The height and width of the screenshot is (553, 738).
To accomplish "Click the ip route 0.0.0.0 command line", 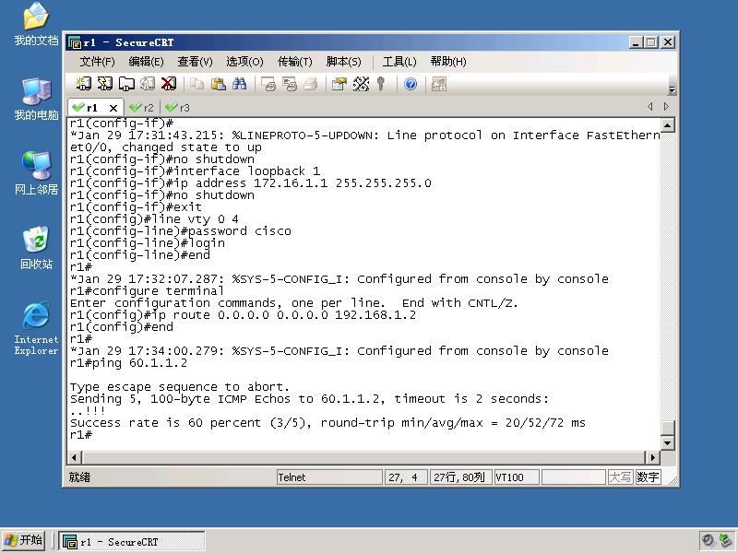I will pyautogui.click(x=243, y=315).
